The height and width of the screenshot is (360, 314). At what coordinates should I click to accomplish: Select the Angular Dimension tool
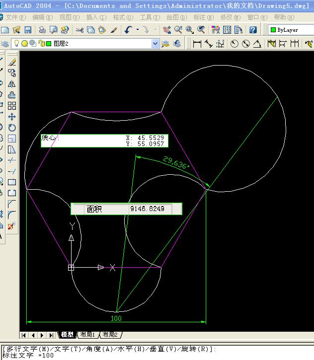coord(257,44)
